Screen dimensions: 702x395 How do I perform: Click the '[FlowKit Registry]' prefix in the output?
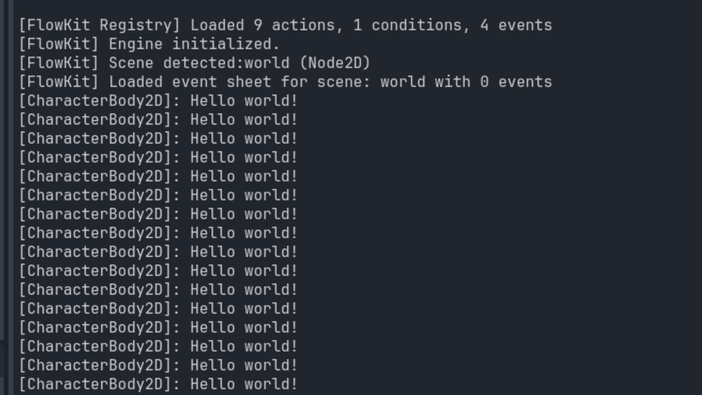(x=99, y=25)
